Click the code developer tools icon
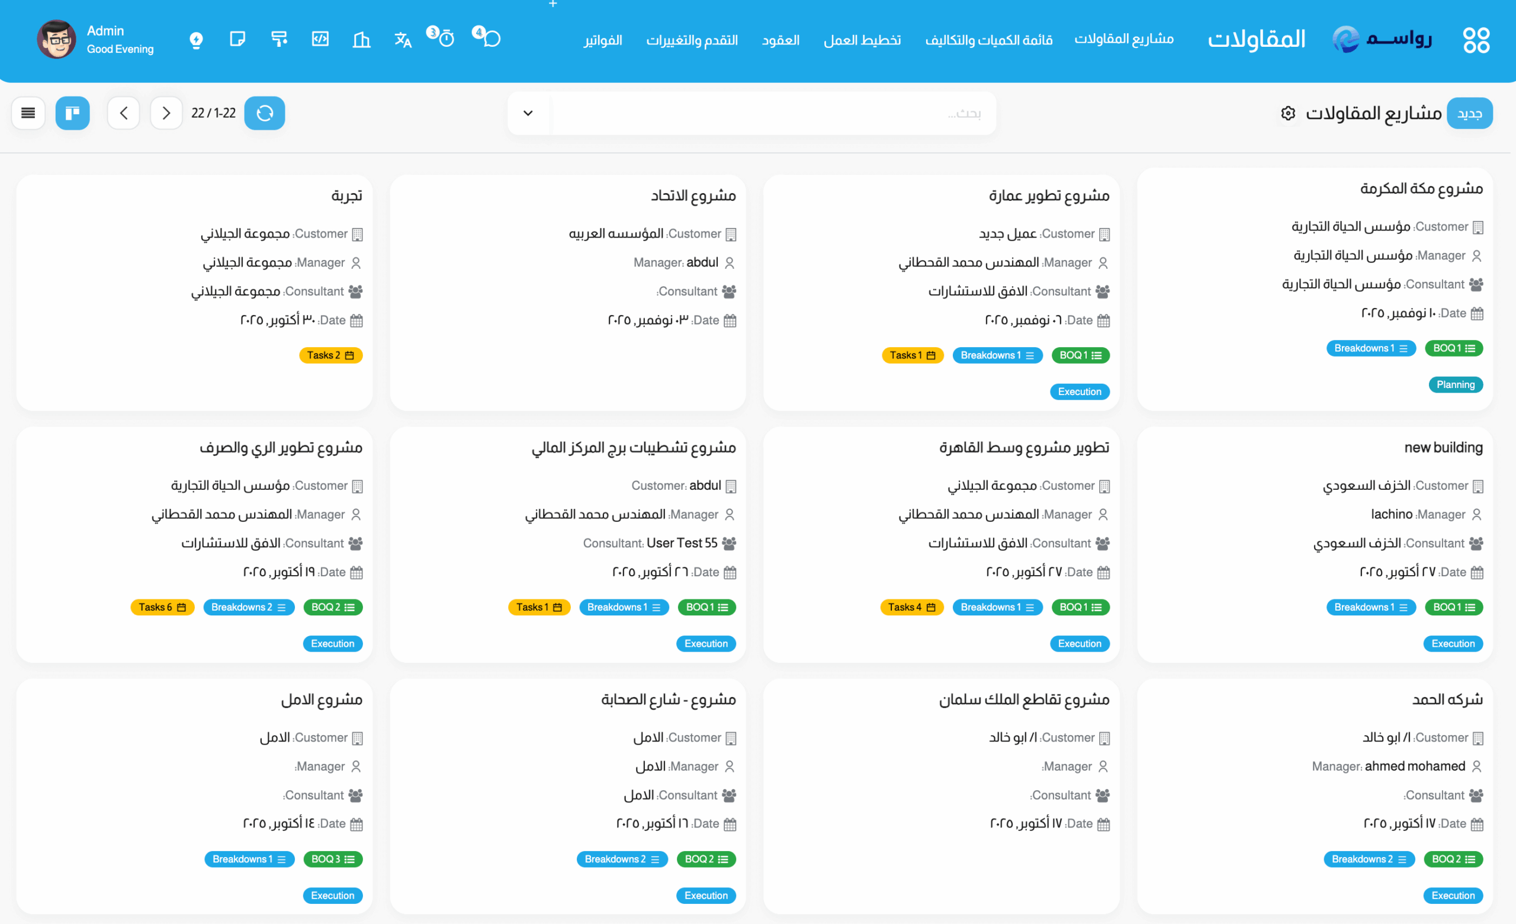The image size is (1516, 924). point(320,39)
